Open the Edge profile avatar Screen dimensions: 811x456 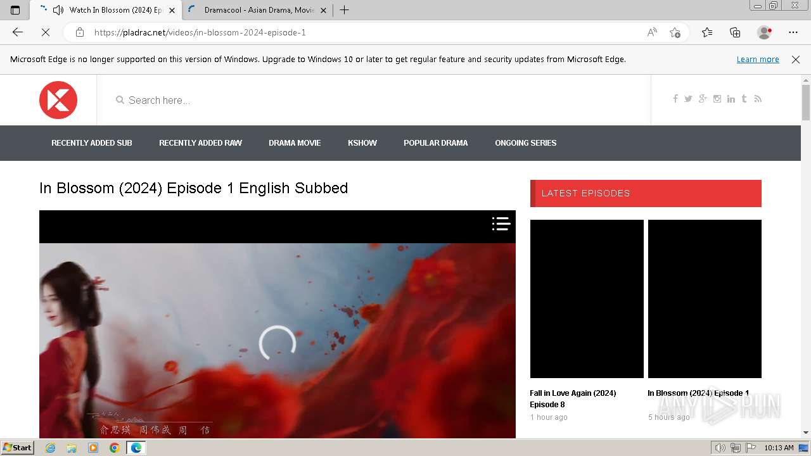point(764,32)
